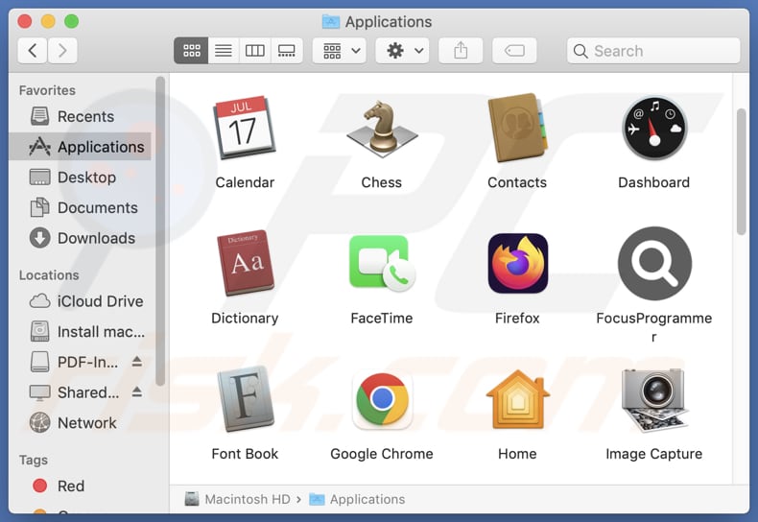Click Applications in the path bar
758x522 pixels.
pyautogui.click(x=357, y=499)
